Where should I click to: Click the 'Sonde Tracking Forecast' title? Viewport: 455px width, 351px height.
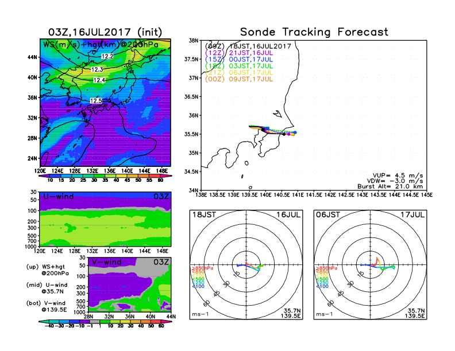314,32
